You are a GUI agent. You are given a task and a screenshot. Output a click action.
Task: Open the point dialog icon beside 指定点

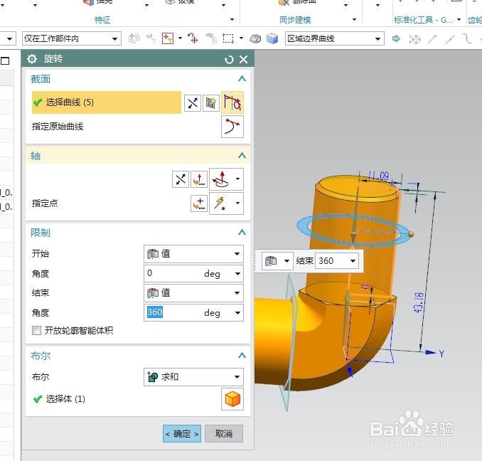tap(199, 203)
